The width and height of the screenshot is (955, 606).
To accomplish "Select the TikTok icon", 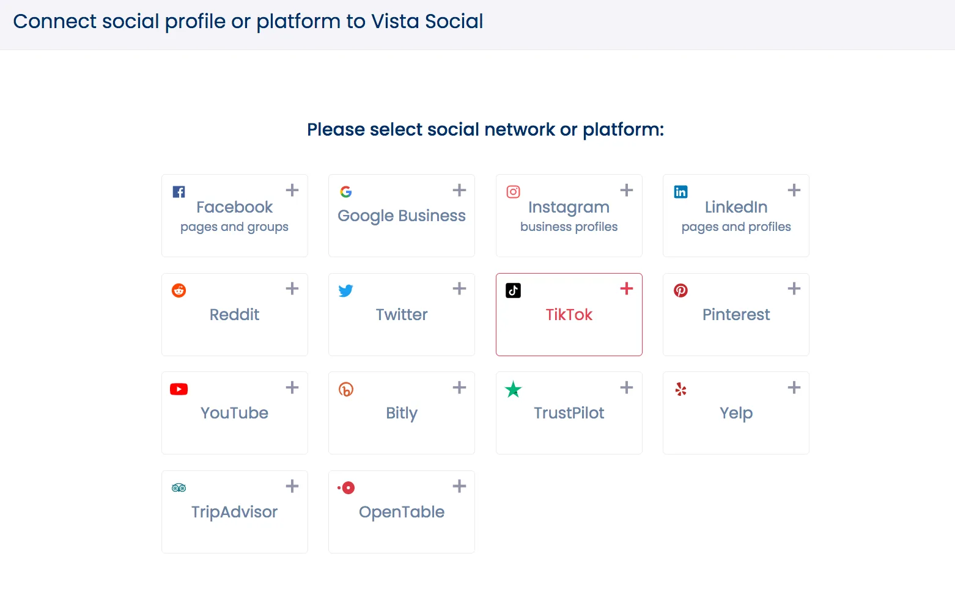I will point(513,290).
